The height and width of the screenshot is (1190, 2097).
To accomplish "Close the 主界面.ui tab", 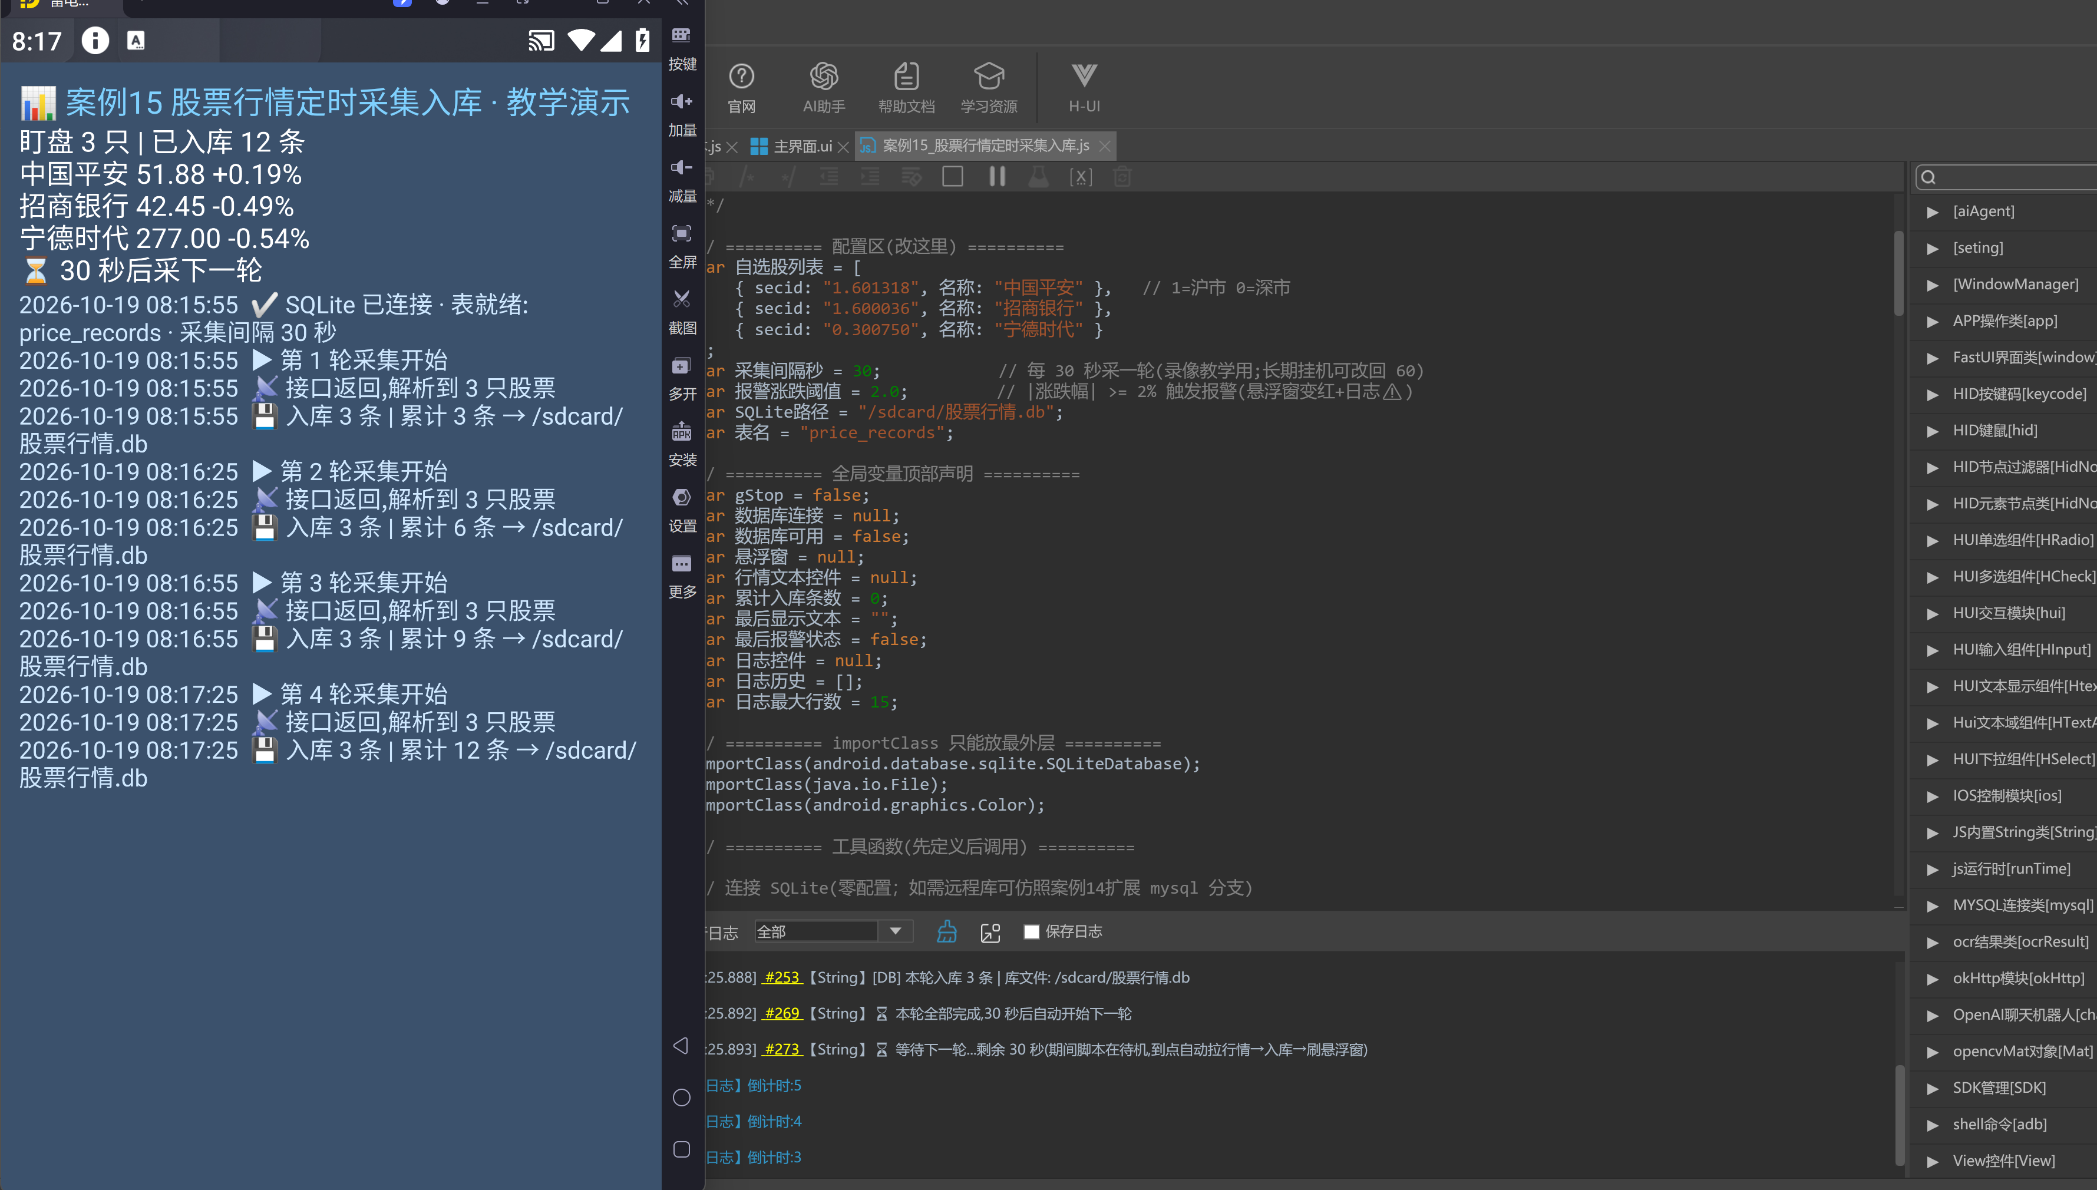I will 843,147.
